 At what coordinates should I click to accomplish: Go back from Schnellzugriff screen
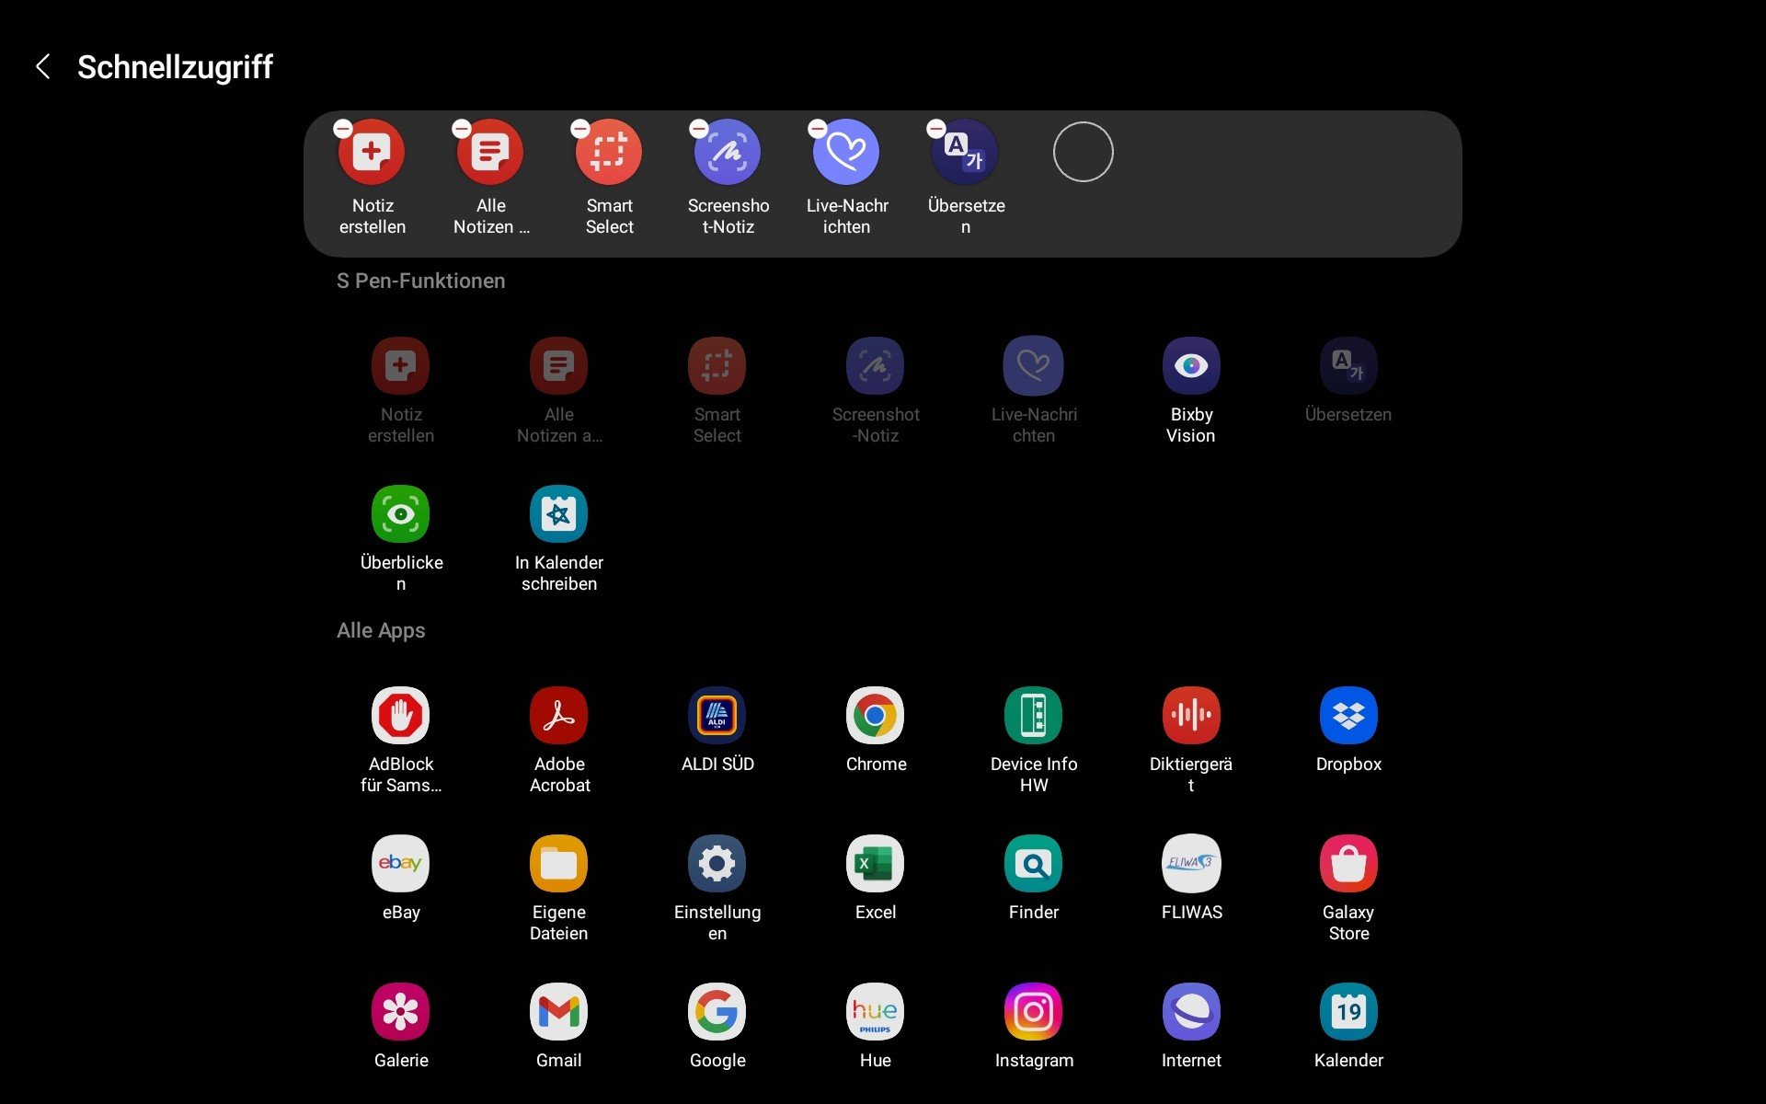pyautogui.click(x=42, y=66)
